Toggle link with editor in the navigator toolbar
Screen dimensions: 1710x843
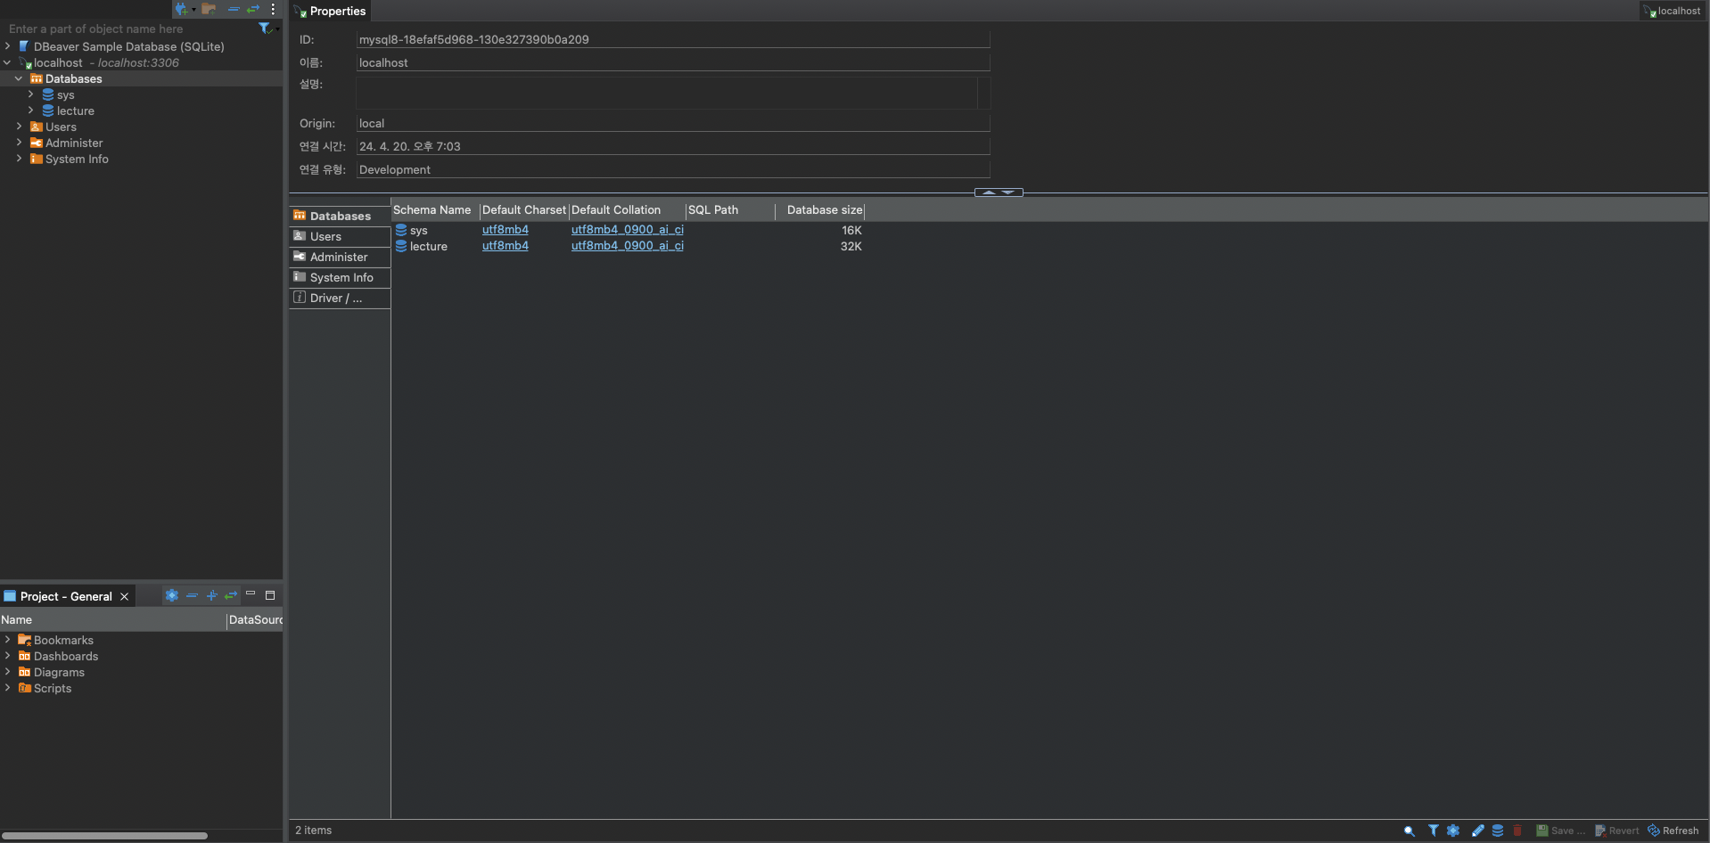pyautogui.click(x=253, y=9)
